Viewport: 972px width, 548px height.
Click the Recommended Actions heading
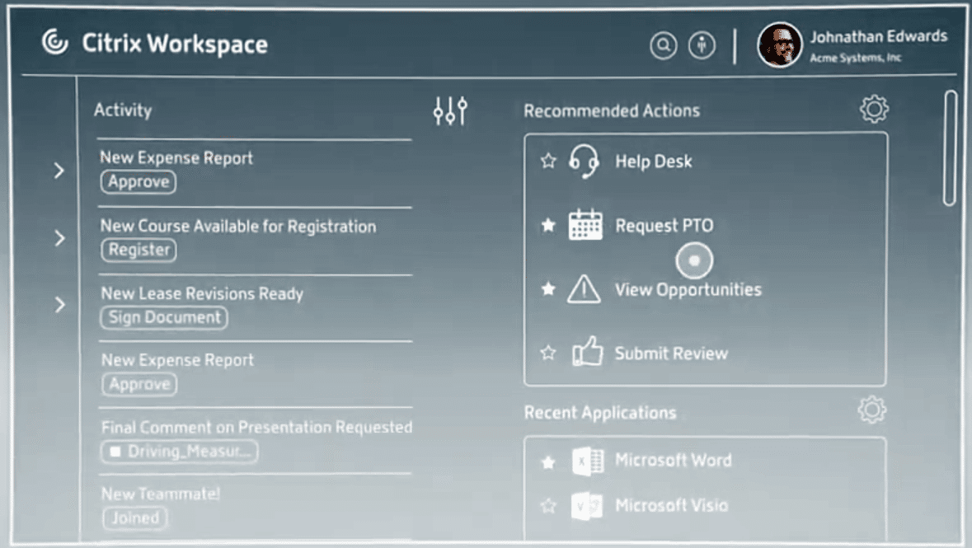pyautogui.click(x=612, y=111)
